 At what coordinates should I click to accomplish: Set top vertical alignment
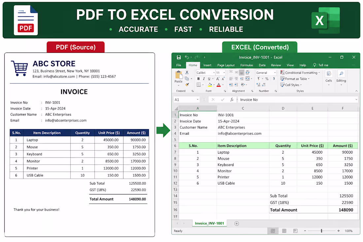(x=231, y=72)
